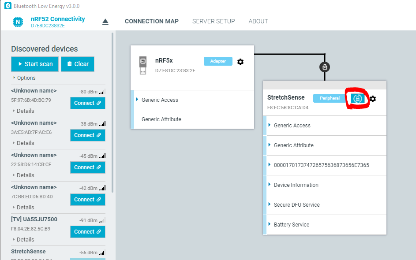Connect to device 7C:BB:ED:D6:BD:4D

coord(87,200)
